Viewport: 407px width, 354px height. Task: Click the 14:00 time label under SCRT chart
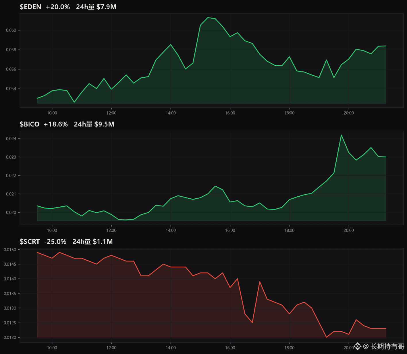tap(171, 348)
